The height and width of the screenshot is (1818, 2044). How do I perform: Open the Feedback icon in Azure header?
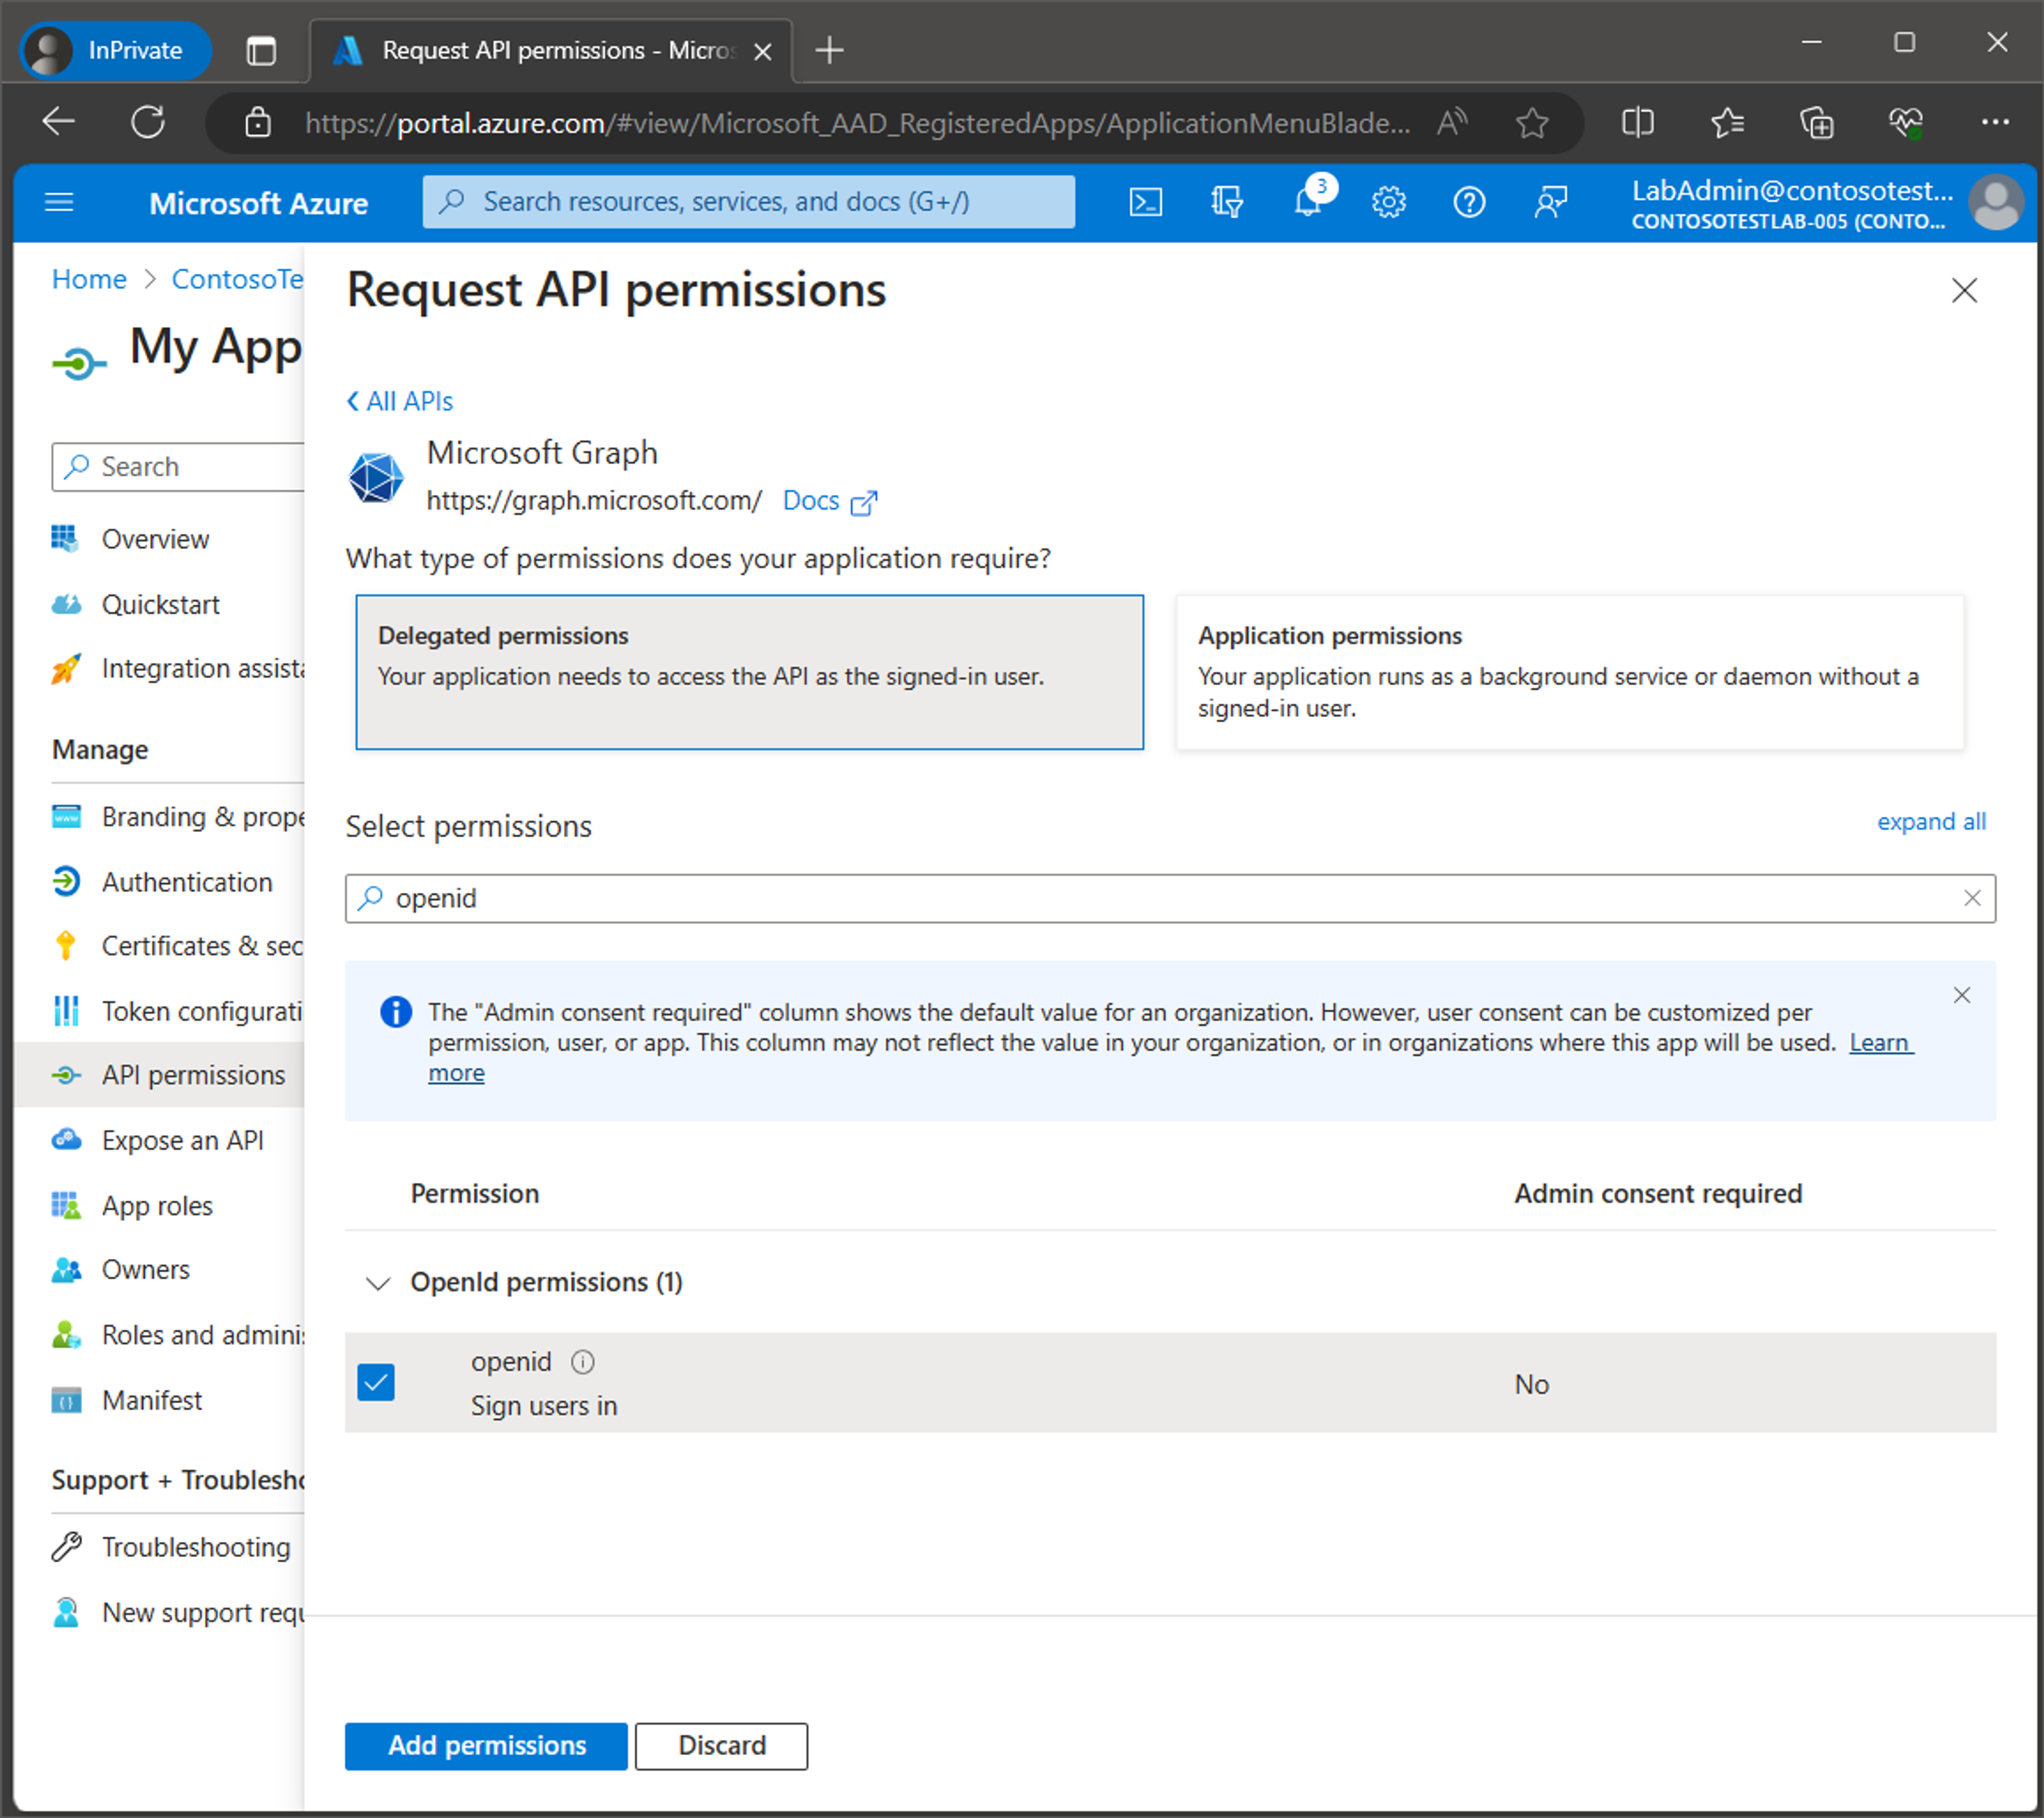coord(1550,203)
